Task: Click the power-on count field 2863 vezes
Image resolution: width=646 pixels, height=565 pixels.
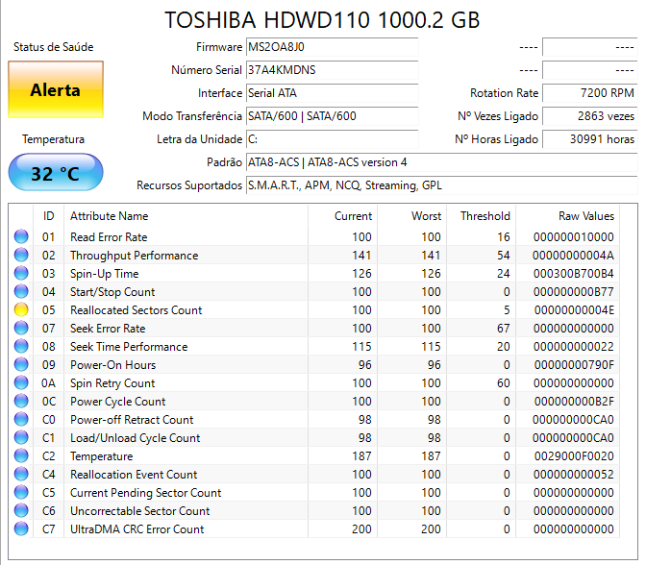Action: (590, 116)
